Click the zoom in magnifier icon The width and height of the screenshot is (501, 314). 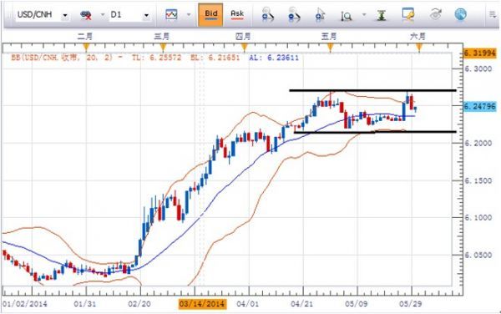coord(267,15)
